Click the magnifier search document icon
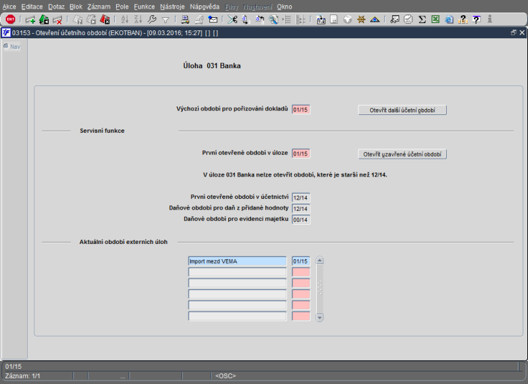The height and width of the screenshot is (384, 528). (273, 20)
